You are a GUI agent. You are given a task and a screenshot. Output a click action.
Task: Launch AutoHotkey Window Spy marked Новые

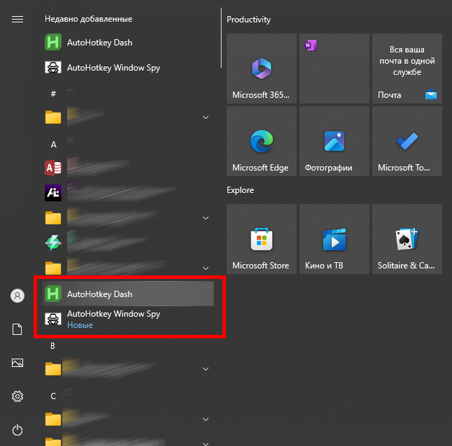point(113,319)
